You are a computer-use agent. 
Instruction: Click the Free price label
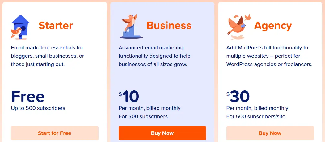(28, 96)
